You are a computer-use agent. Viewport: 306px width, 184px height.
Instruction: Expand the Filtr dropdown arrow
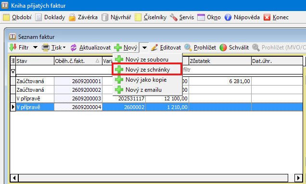pyautogui.click(x=35, y=48)
